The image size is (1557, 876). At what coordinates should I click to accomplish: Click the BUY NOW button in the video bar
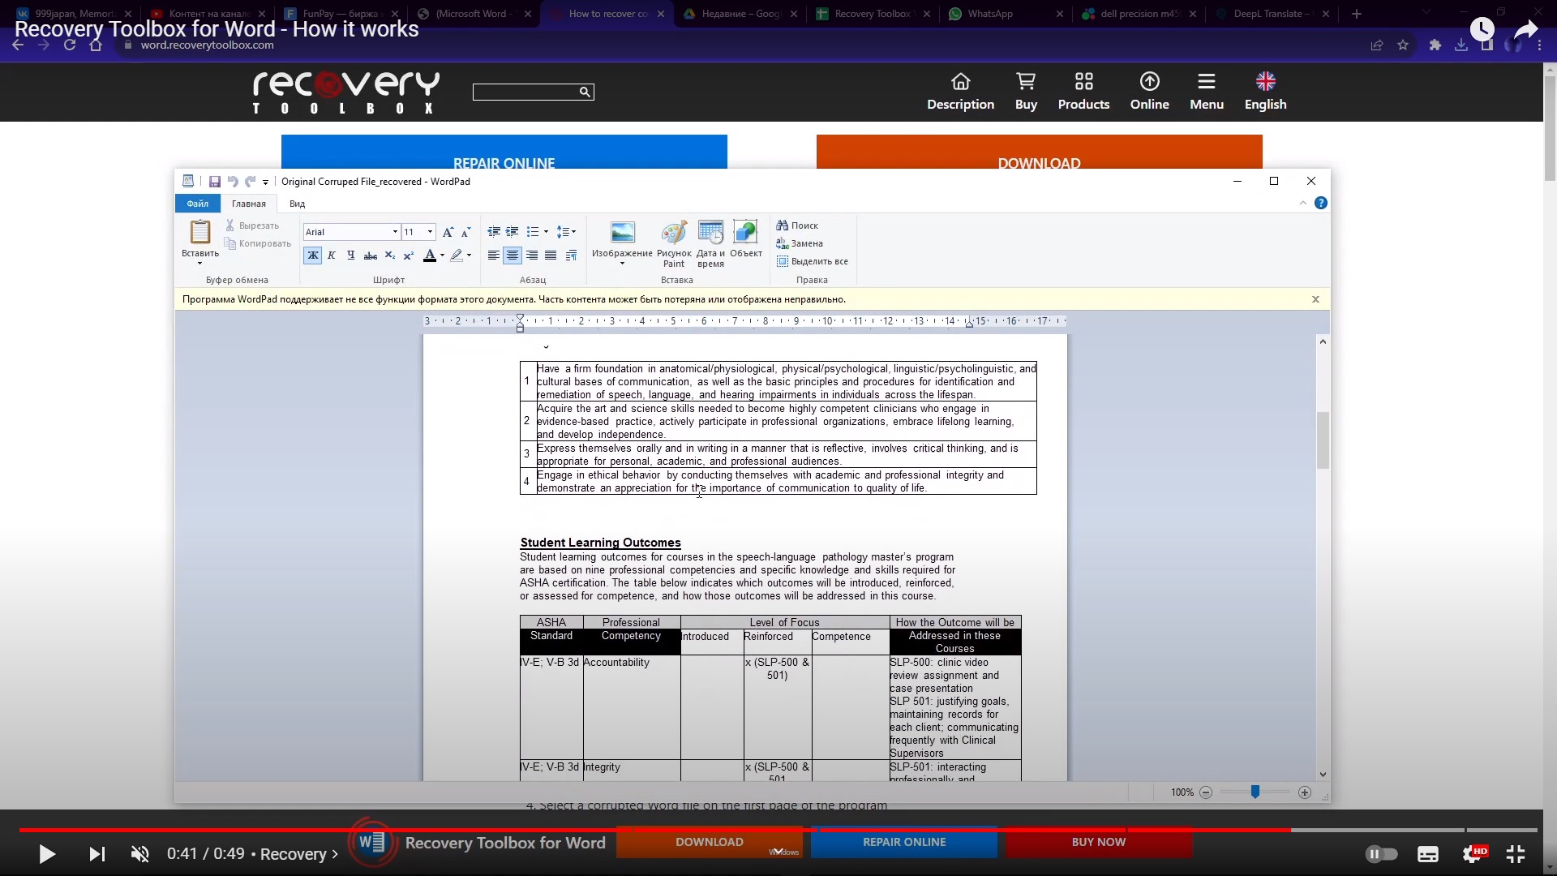1099,842
